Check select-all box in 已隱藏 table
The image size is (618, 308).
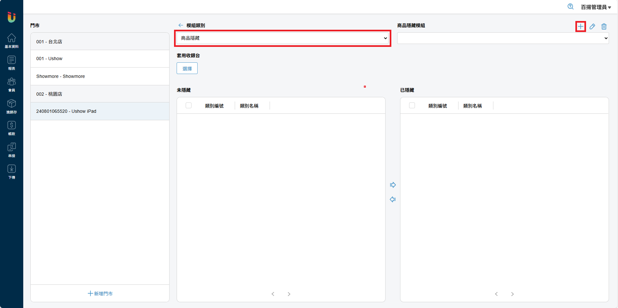tap(412, 105)
